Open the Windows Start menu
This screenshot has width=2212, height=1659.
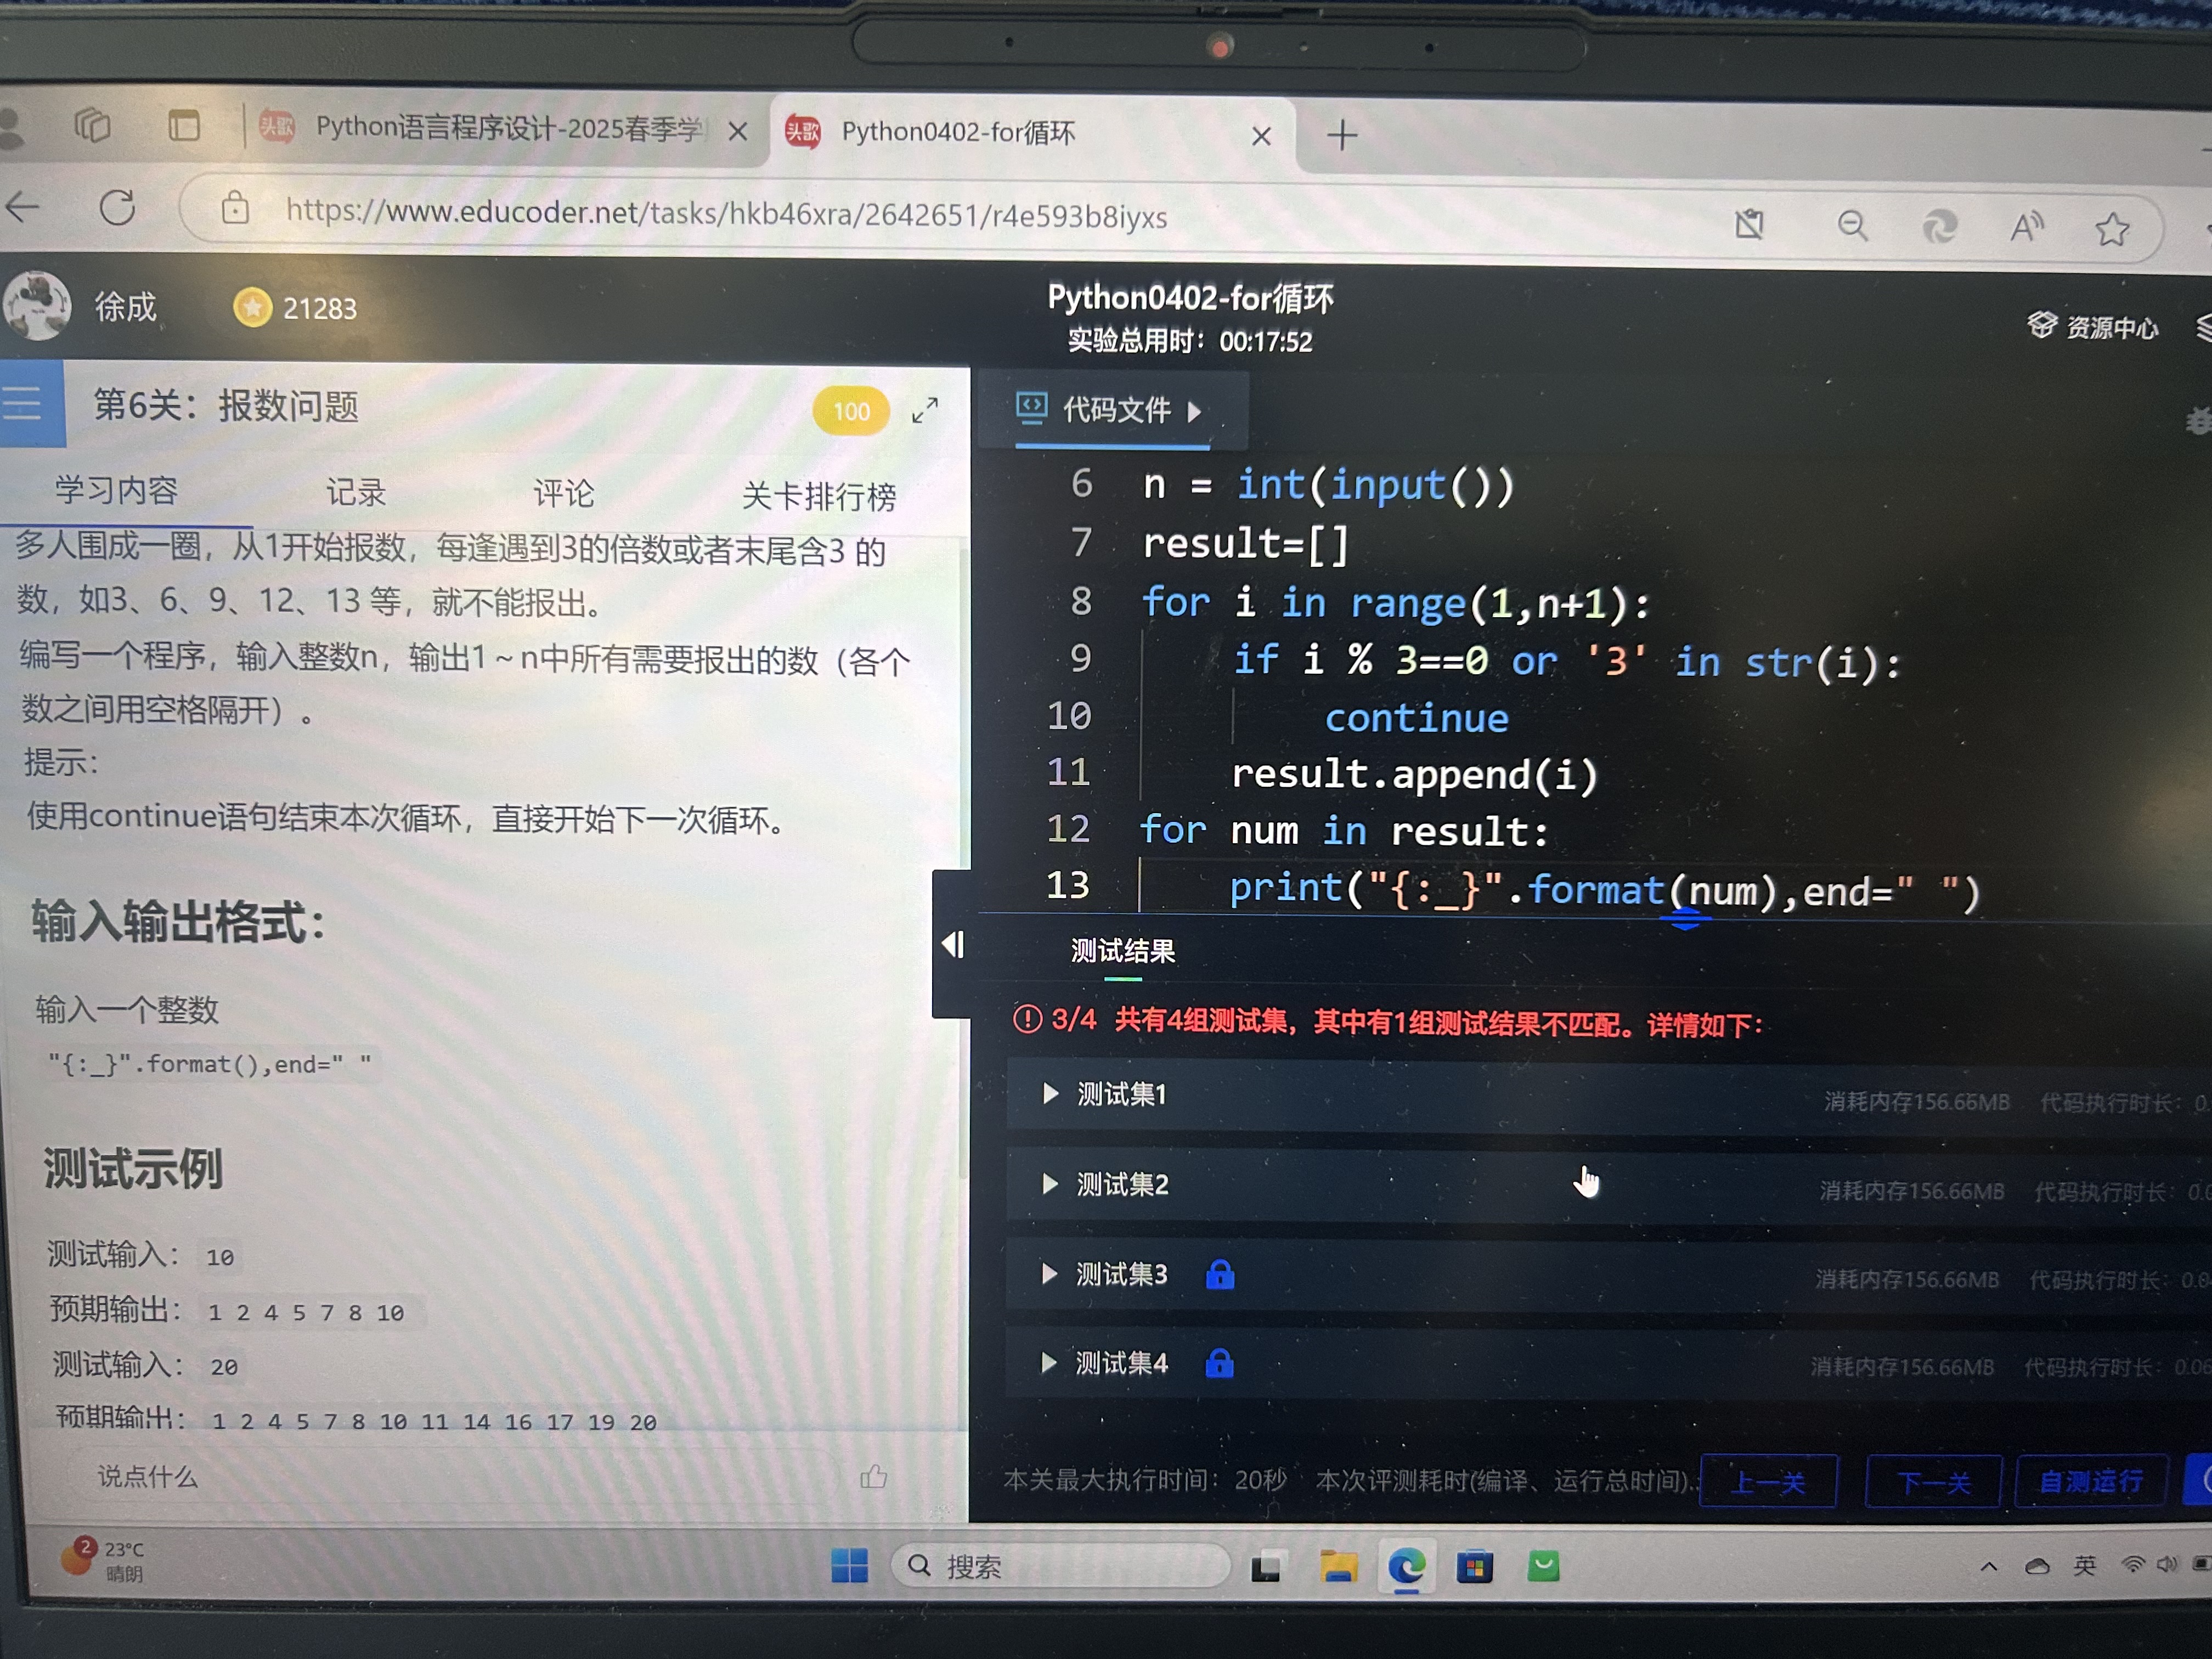[x=849, y=1565]
